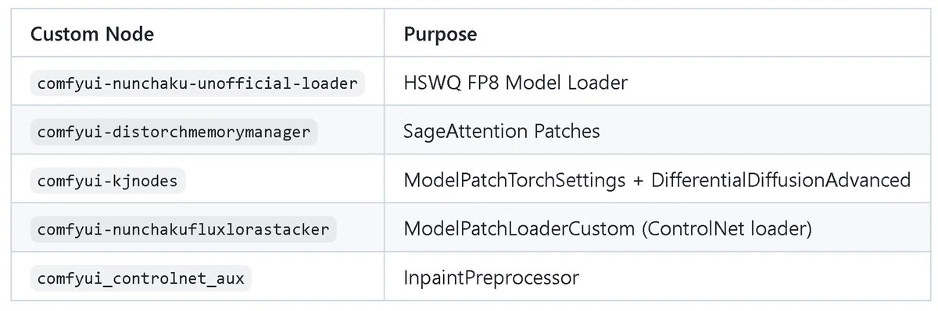Select comfyui-nunchakufluxlorastacker code label
The width and height of the screenshot is (938, 311).
pyautogui.click(x=183, y=229)
